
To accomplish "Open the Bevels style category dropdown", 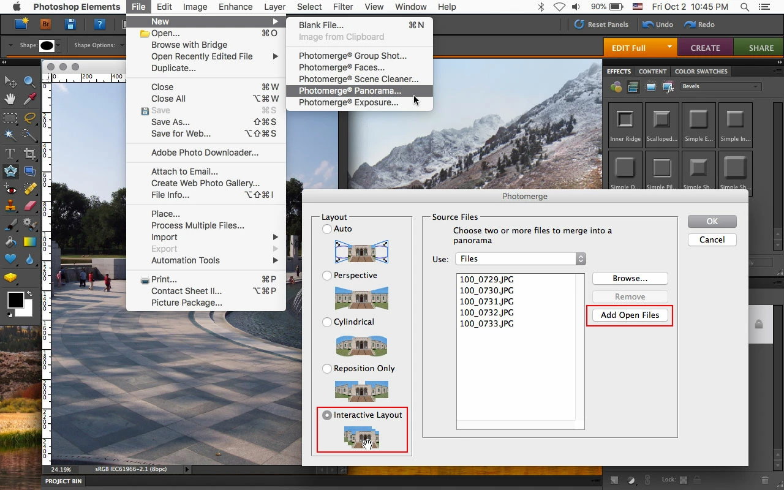I will [x=720, y=86].
